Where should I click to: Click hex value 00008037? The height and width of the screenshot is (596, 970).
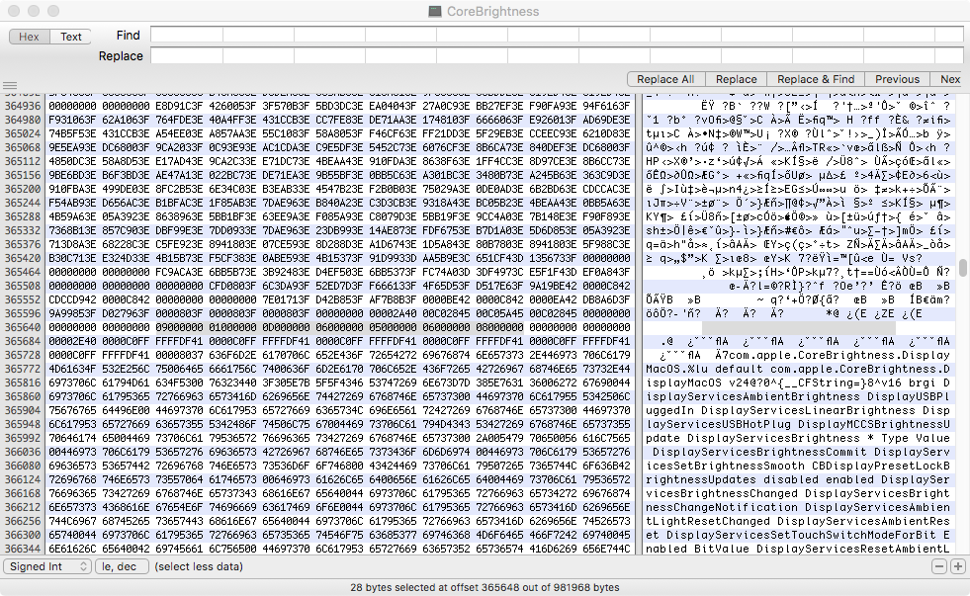(179, 355)
